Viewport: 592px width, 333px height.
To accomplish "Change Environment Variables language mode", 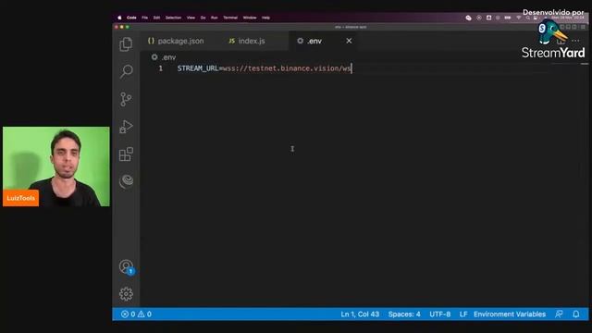I will pyautogui.click(x=510, y=314).
